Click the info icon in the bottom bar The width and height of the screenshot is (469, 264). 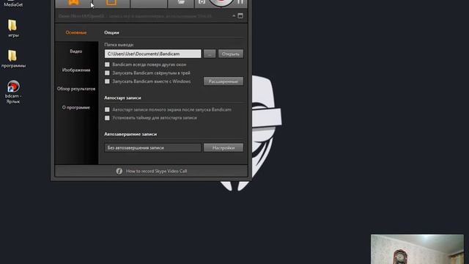[119, 171]
